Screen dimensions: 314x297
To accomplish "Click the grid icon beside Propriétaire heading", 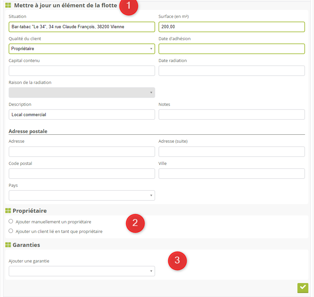I will (x=8, y=211).
